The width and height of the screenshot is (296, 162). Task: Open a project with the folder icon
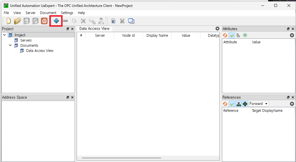tap(17, 21)
